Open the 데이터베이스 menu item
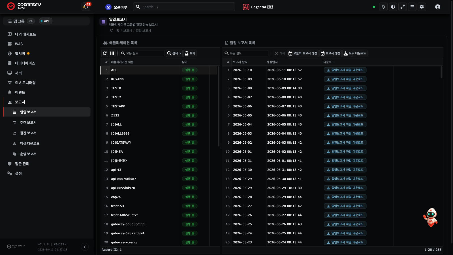 click(x=25, y=63)
